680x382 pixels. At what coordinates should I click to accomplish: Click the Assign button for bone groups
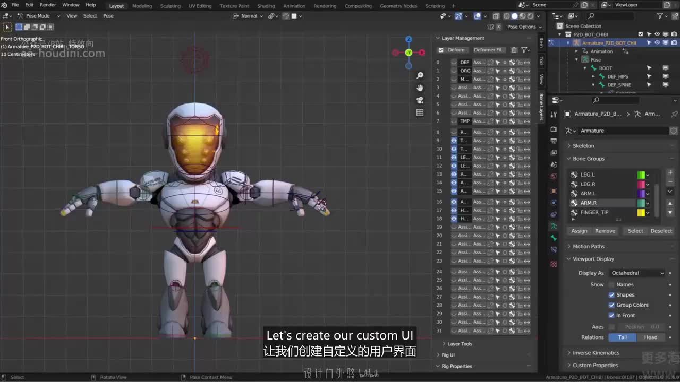579,231
